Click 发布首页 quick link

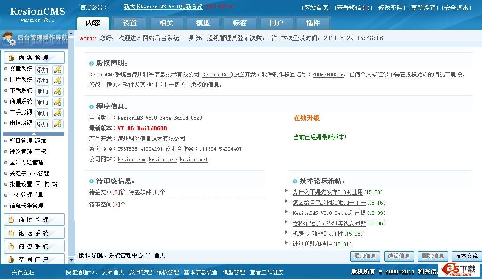[x=113, y=272]
